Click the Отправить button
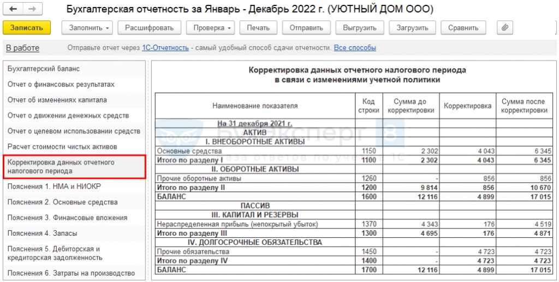The image size is (559, 282). (x=306, y=28)
